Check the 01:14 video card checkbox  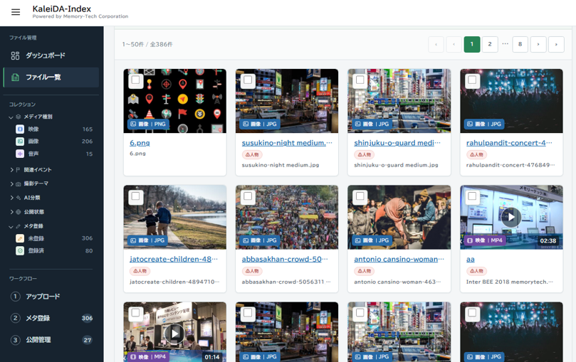pos(135,312)
